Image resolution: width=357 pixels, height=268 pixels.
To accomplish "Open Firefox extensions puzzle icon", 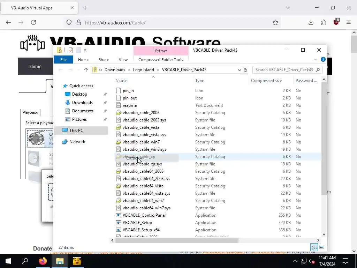I will pyautogui.click(x=324, y=22).
